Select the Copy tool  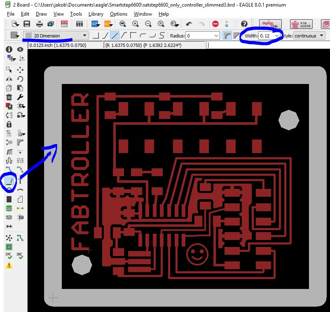pos(9,88)
